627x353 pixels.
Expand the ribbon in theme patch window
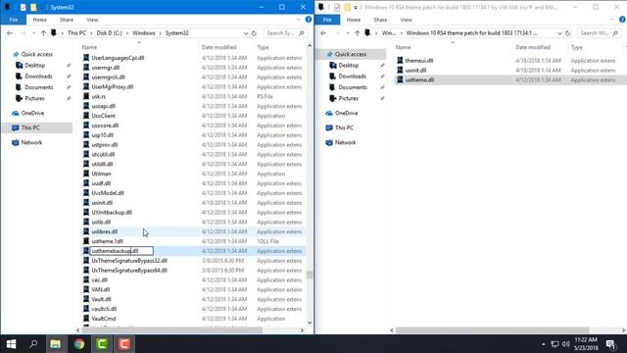pos(612,20)
